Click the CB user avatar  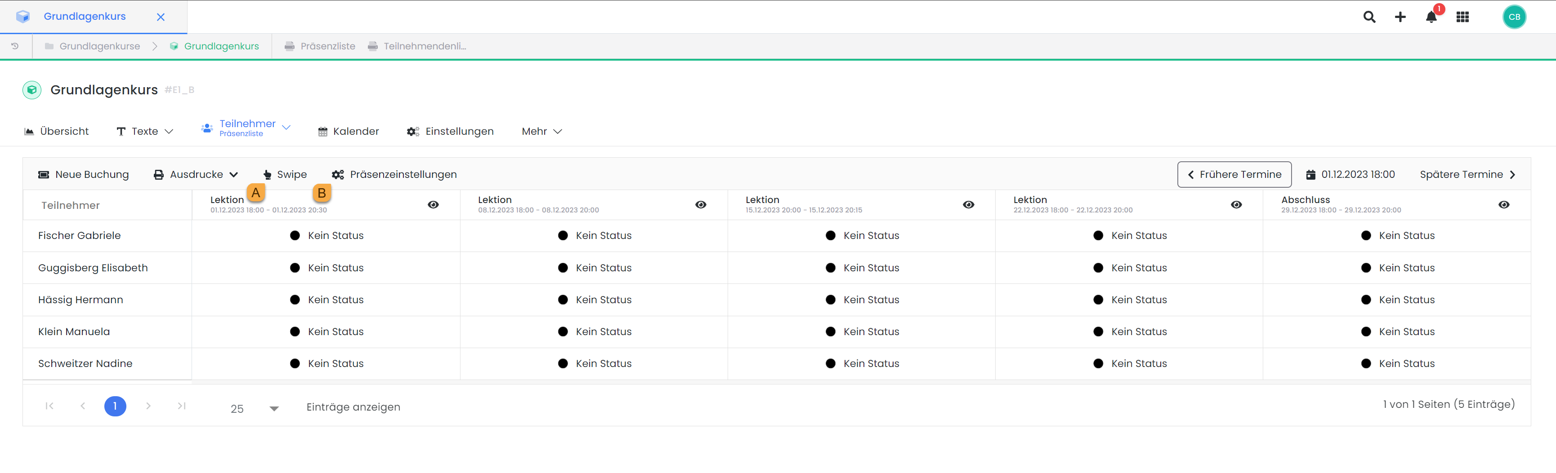point(1514,17)
